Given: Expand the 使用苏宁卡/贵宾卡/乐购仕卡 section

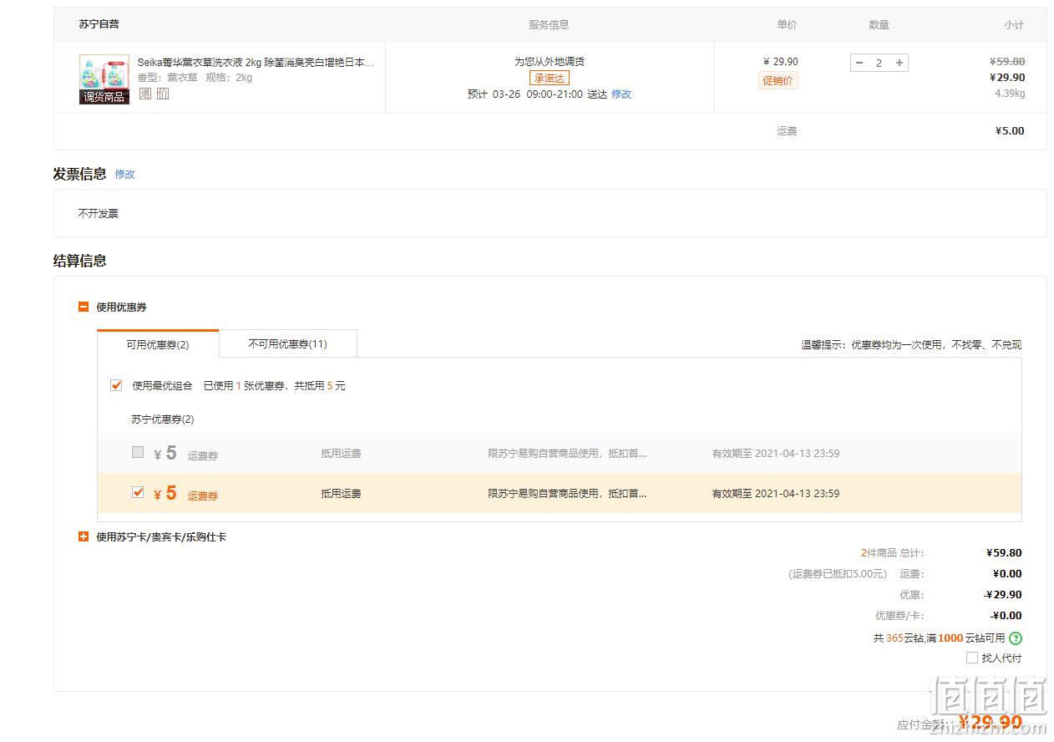Looking at the screenshot, I should coord(84,536).
